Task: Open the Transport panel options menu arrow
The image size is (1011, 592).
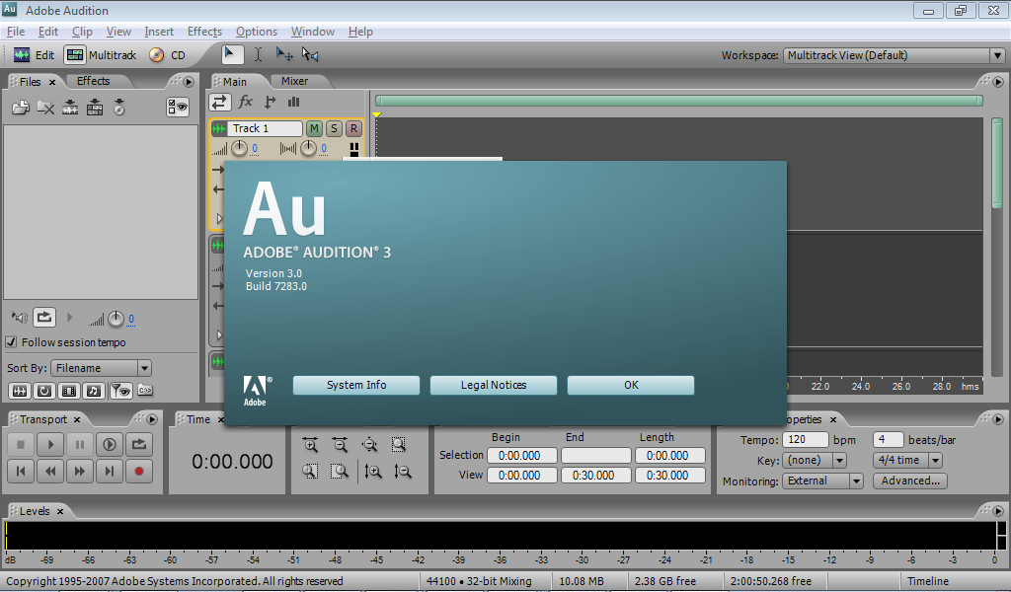Action: (152, 419)
